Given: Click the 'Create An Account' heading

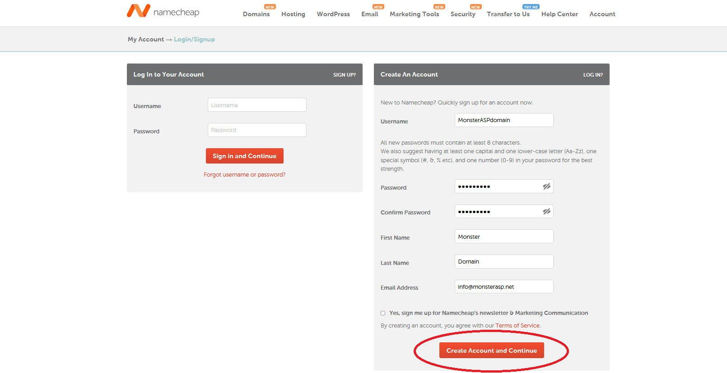Looking at the screenshot, I should click(409, 75).
